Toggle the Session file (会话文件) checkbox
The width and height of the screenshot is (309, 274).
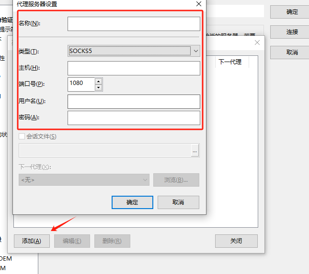pyautogui.click(x=22, y=137)
